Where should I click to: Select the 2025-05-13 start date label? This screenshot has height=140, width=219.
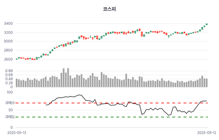[16, 132]
